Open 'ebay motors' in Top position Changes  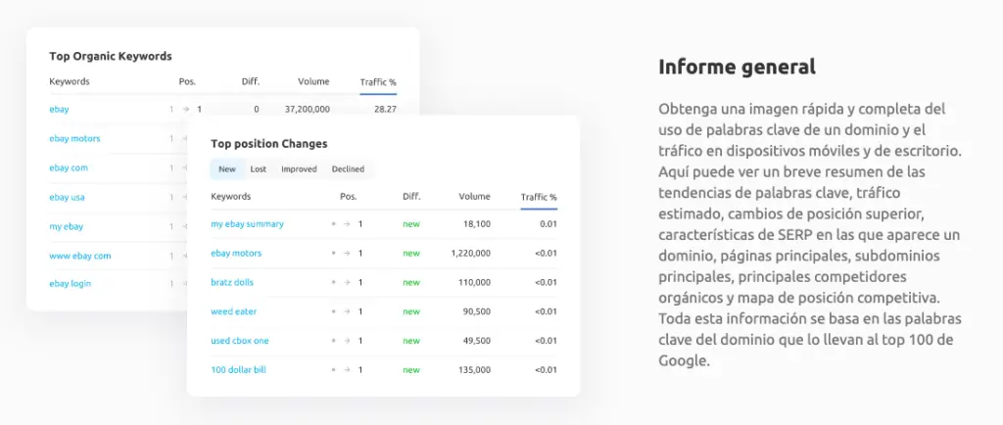(236, 253)
